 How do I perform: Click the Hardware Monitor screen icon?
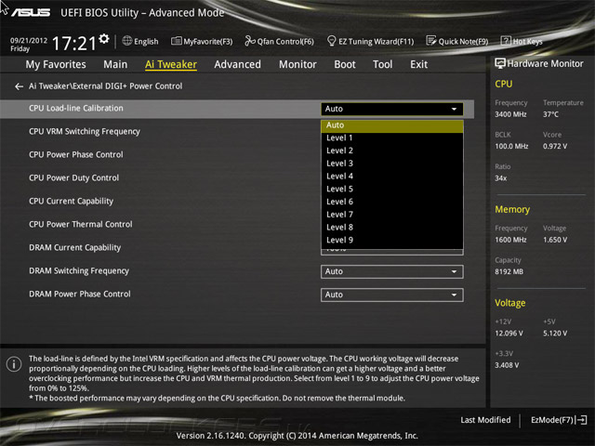[500, 63]
